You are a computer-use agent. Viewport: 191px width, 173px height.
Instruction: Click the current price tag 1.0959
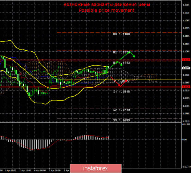tap(186, 68)
